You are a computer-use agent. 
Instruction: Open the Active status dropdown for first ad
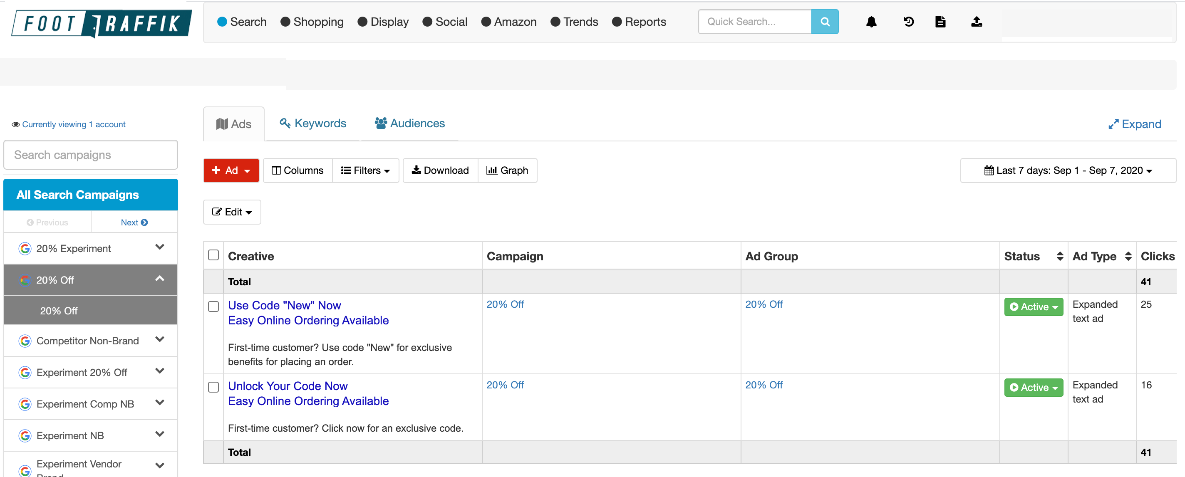coord(1033,307)
